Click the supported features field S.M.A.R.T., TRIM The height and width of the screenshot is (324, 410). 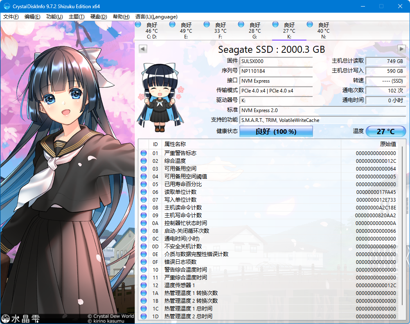[322, 120]
